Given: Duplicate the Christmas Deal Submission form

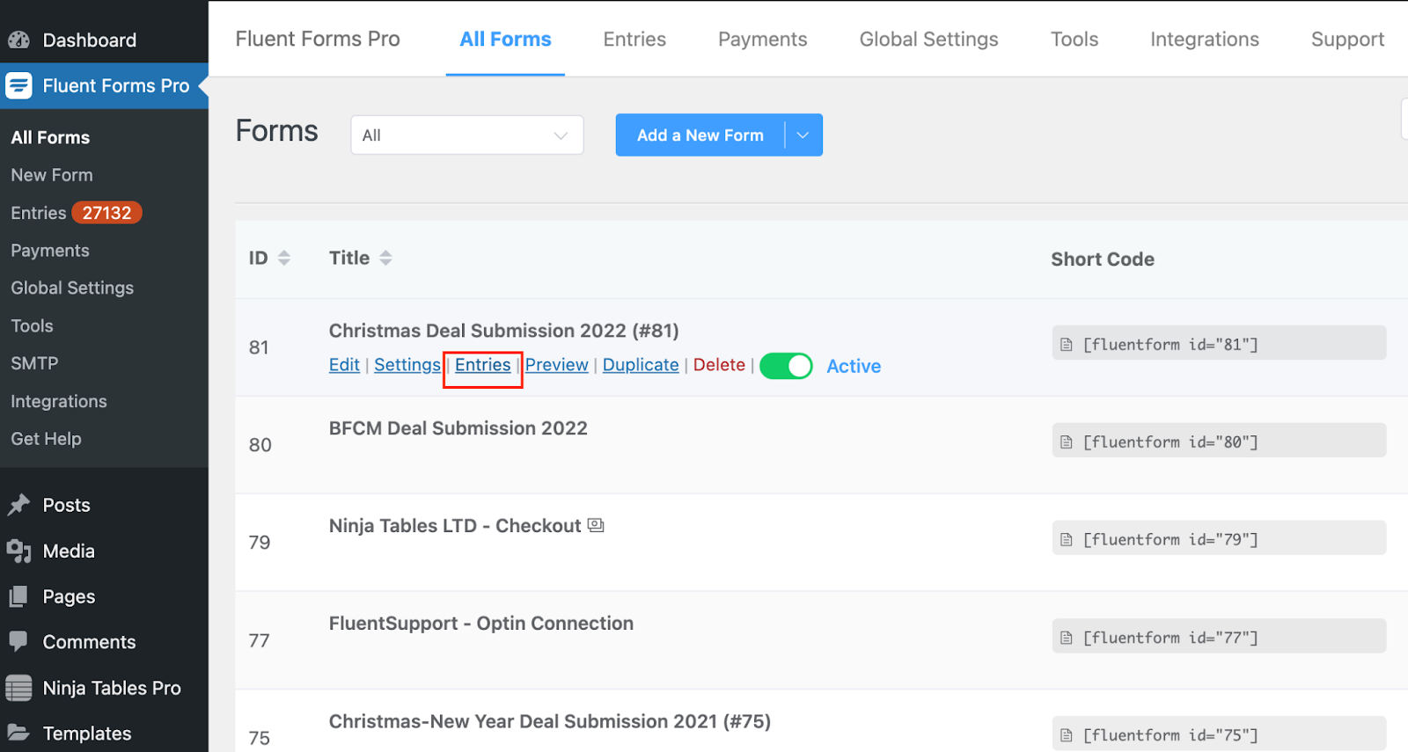Looking at the screenshot, I should coord(641,365).
